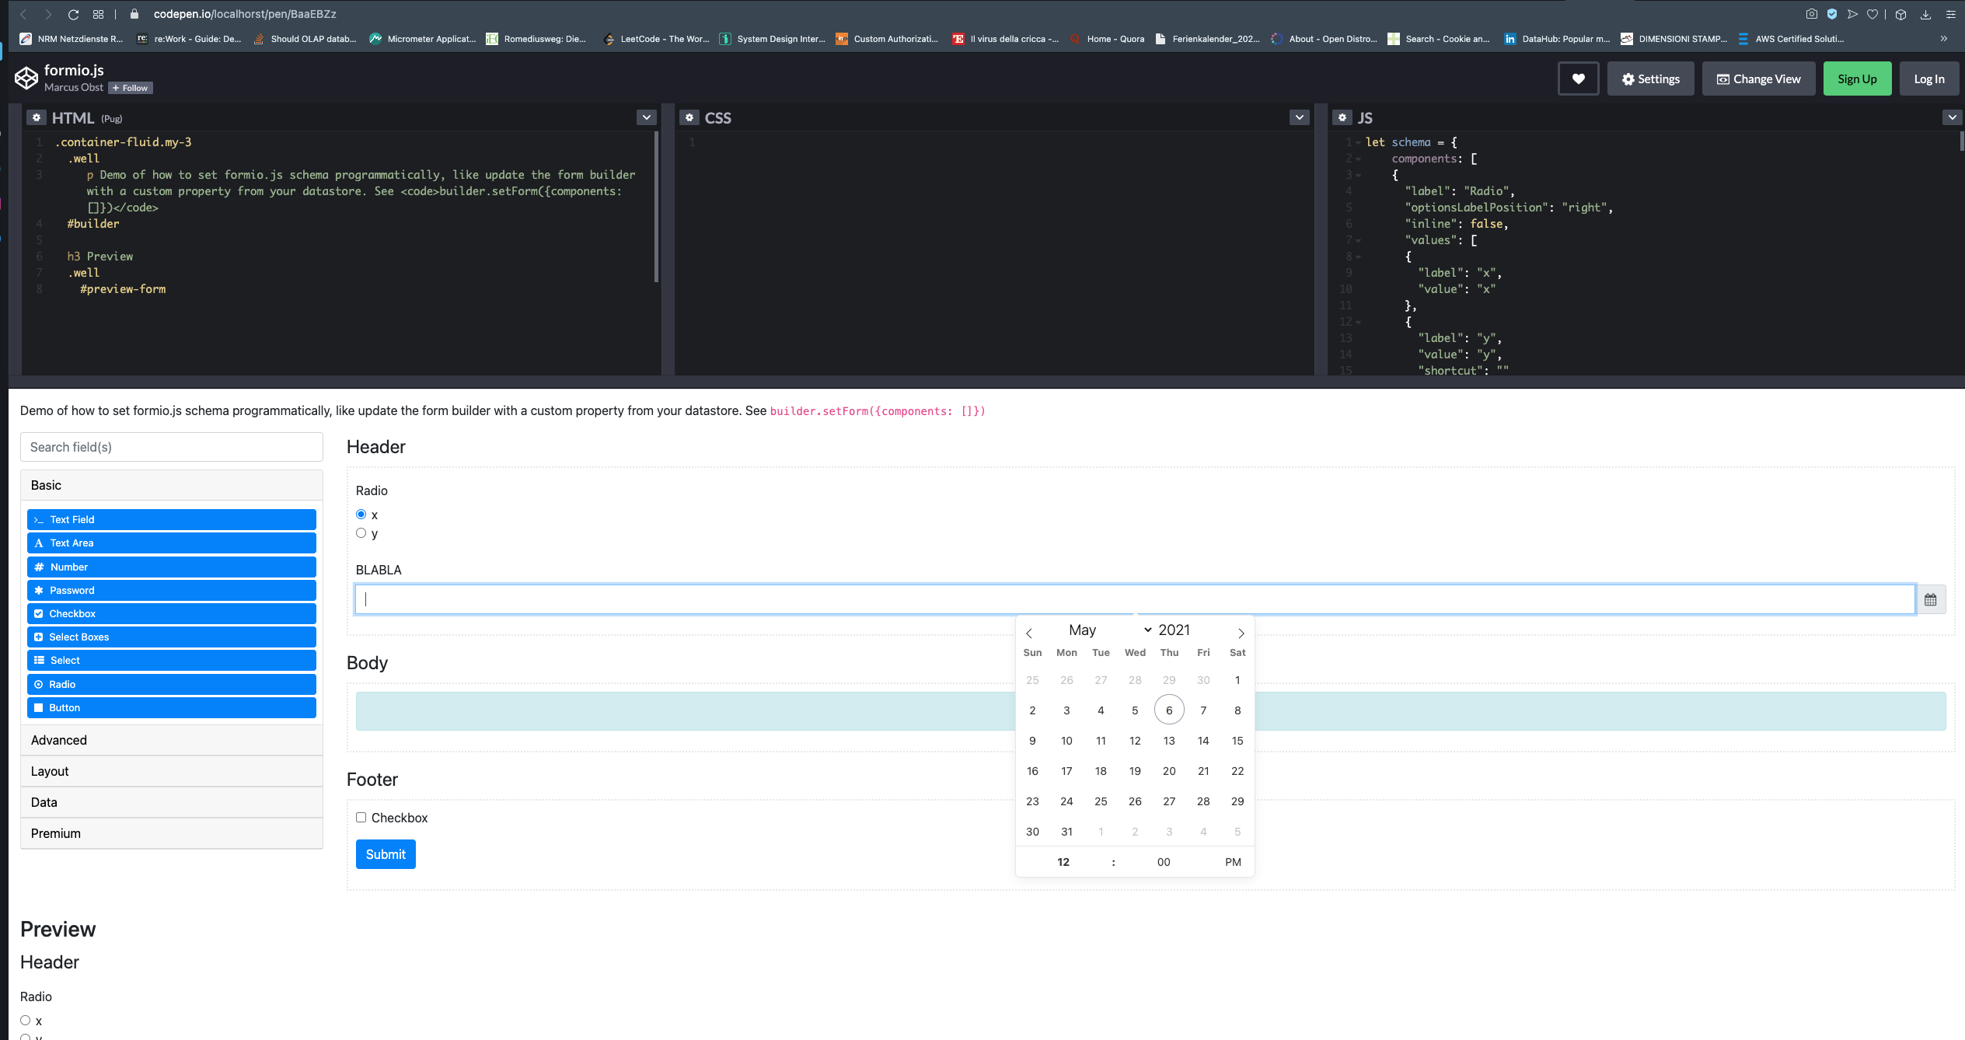
Task: Open CSS editor settings gear
Action: [x=689, y=117]
